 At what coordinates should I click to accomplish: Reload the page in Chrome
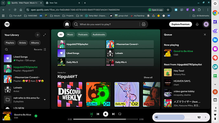[x=15, y=10]
